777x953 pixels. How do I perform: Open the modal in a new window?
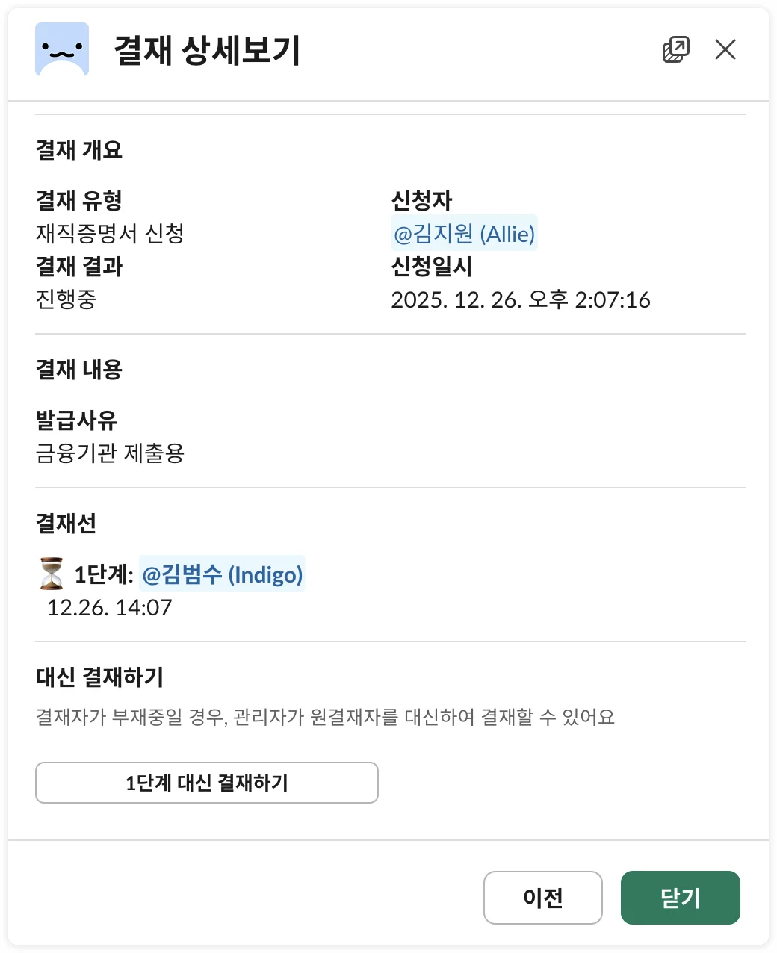(675, 50)
